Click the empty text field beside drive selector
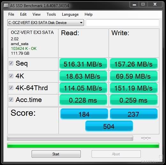The width and height of the screenshot is (166, 165). (x=123, y=23)
